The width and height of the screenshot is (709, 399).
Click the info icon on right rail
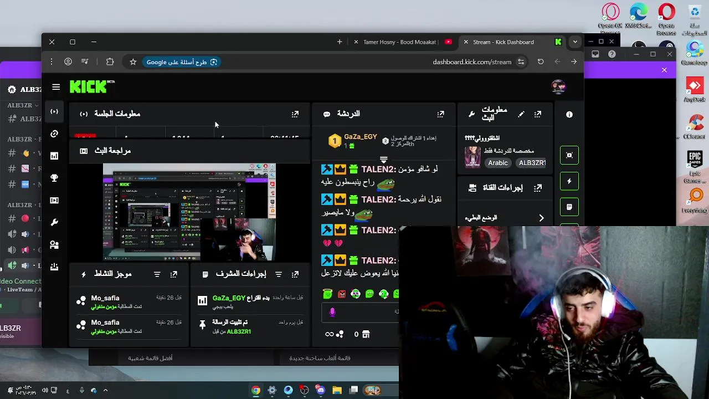pyautogui.click(x=569, y=115)
